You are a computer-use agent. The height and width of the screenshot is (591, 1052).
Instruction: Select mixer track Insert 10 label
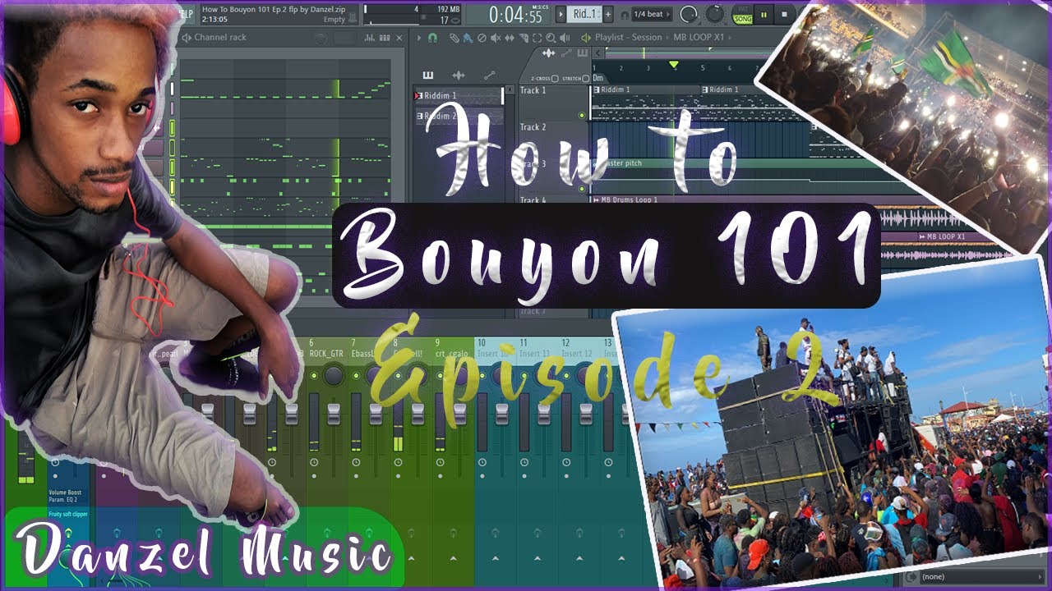(x=493, y=353)
